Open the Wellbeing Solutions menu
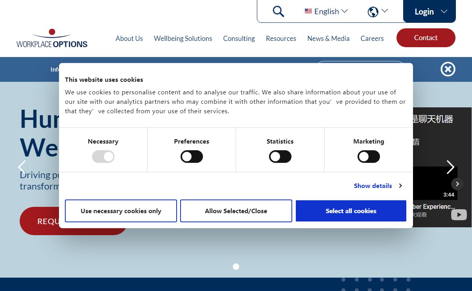Image resolution: width=472 pixels, height=291 pixels. (183, 39)
